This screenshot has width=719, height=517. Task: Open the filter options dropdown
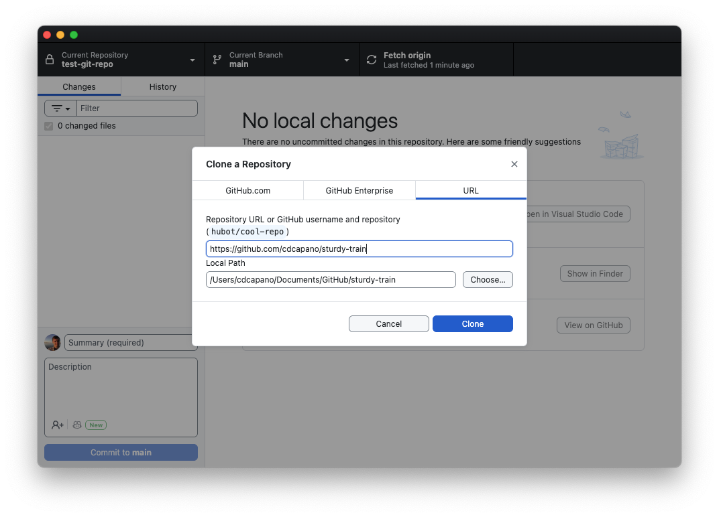(x=60, y=108)
